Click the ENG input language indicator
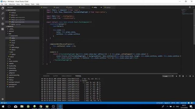 177,107
